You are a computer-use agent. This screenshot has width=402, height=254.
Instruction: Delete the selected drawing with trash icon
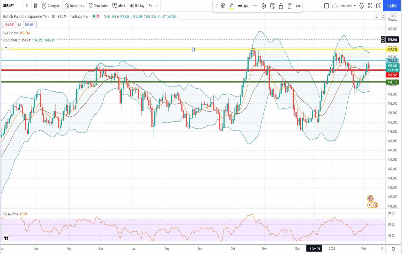point(289,6)
